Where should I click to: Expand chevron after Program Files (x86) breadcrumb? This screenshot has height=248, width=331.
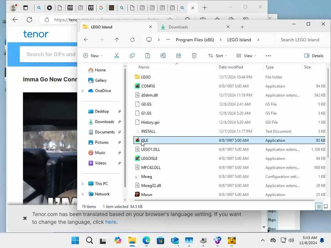(x=220, y=40)
